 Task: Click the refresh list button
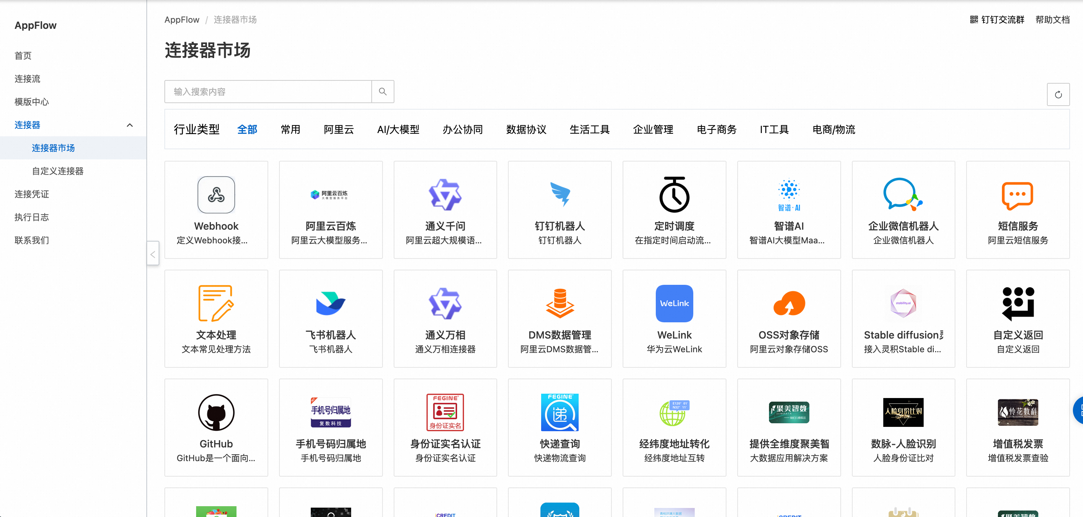1058,94
